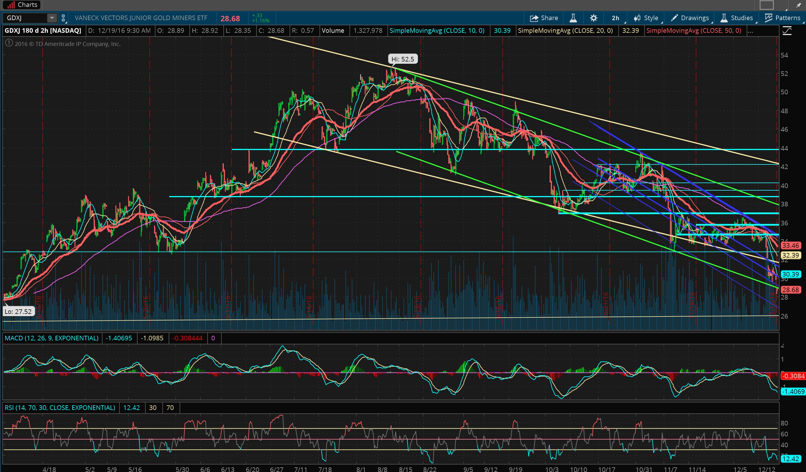Click the ellipsis after SimpleMovingAvg 50 label

pyautogui.click(x=750, y=31)
